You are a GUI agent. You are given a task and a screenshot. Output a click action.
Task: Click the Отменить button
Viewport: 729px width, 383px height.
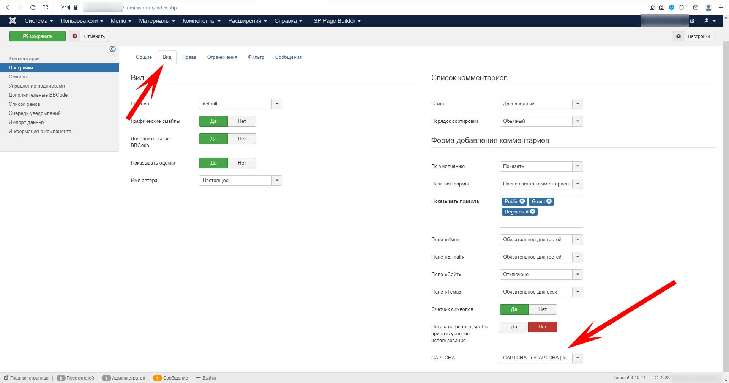click(89, 36)
